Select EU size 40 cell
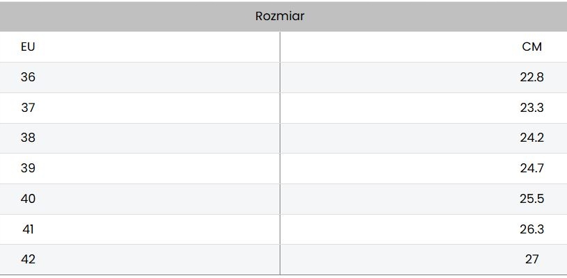The width and height of the screenshot is (567, 278). 28,199
